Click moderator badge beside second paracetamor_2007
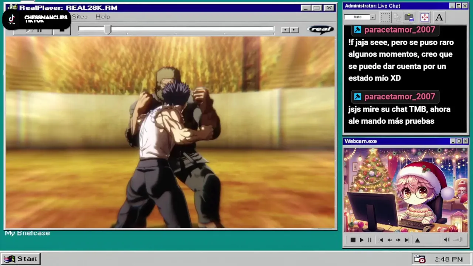Image resolution: width=473 pixels, height=266 pixels. [357, 96]
